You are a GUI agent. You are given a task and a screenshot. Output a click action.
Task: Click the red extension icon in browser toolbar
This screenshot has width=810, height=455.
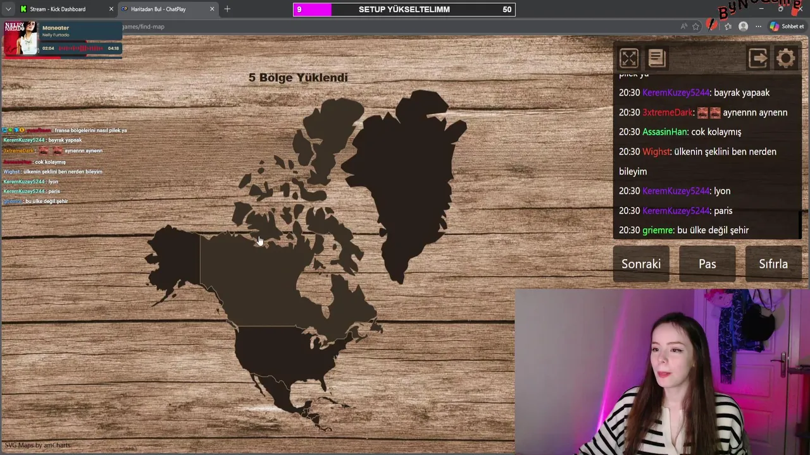point(713,26)
